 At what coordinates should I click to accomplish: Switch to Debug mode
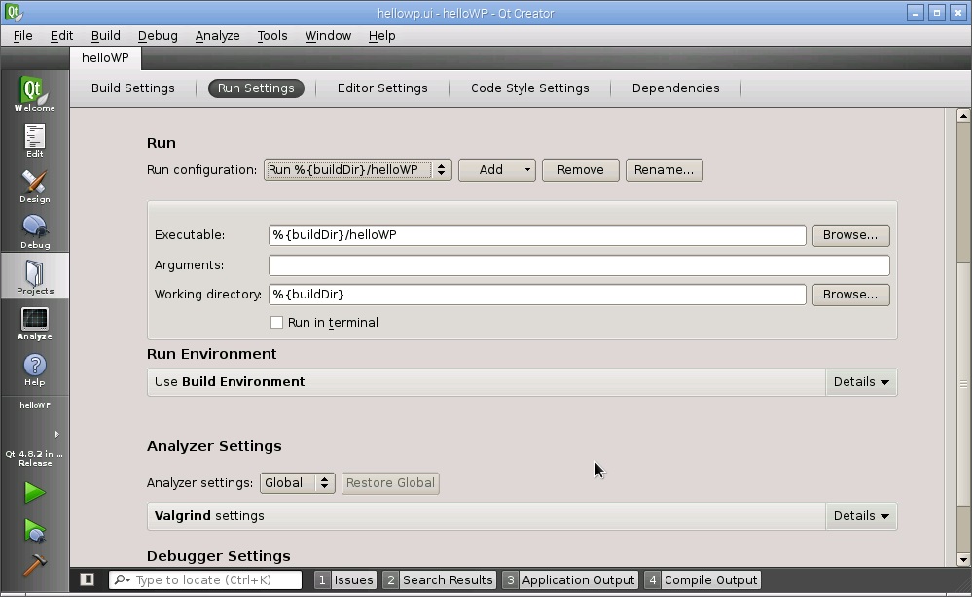click(34, 231)
